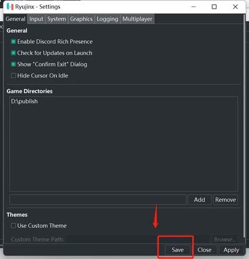Screen dimensions: 249x259
Task: Click Add to add game directory
Action: click(x=199, y=200)
